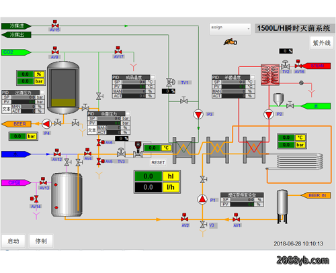Click the 0 % field beside AV6
The height and width of the screenshot is (273, 336).
click(122, 139)
